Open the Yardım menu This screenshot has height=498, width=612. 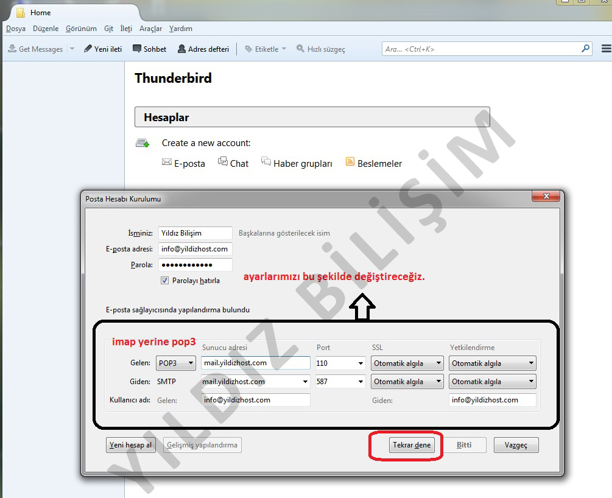pyautogui.click(x=181, y=29)
